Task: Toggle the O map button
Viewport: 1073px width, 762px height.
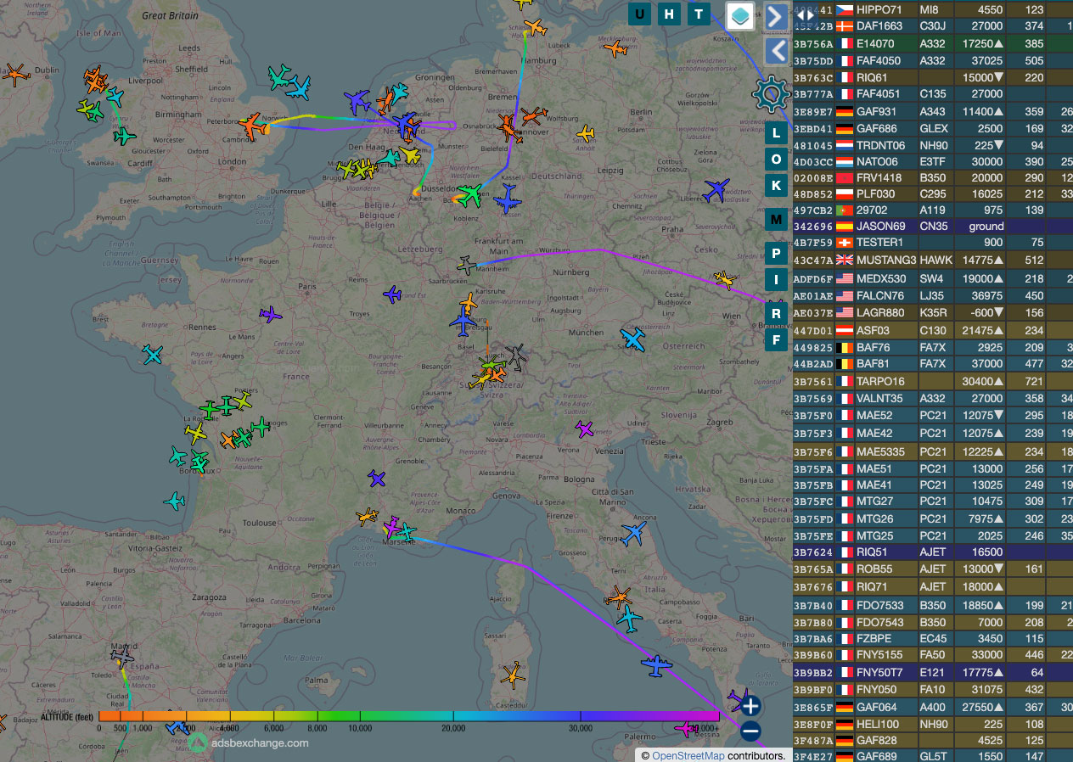Action: coord(776,159)
